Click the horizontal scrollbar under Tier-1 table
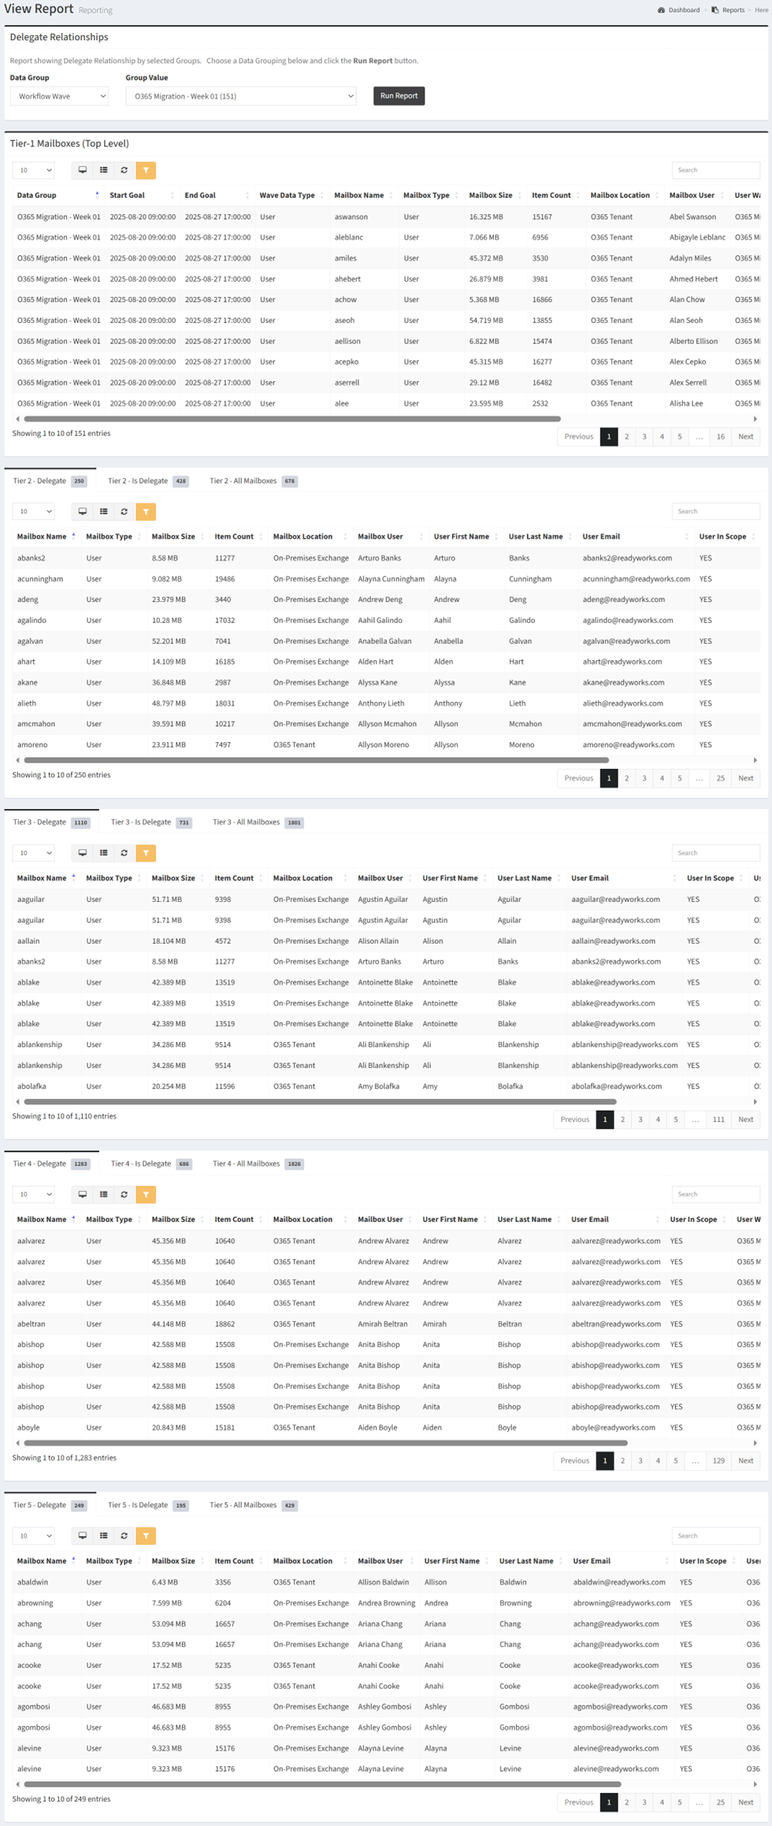 pyautogui.click(x=291, y=419)
